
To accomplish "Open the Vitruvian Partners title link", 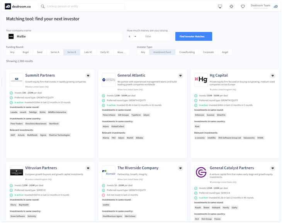I will point(41,168).
